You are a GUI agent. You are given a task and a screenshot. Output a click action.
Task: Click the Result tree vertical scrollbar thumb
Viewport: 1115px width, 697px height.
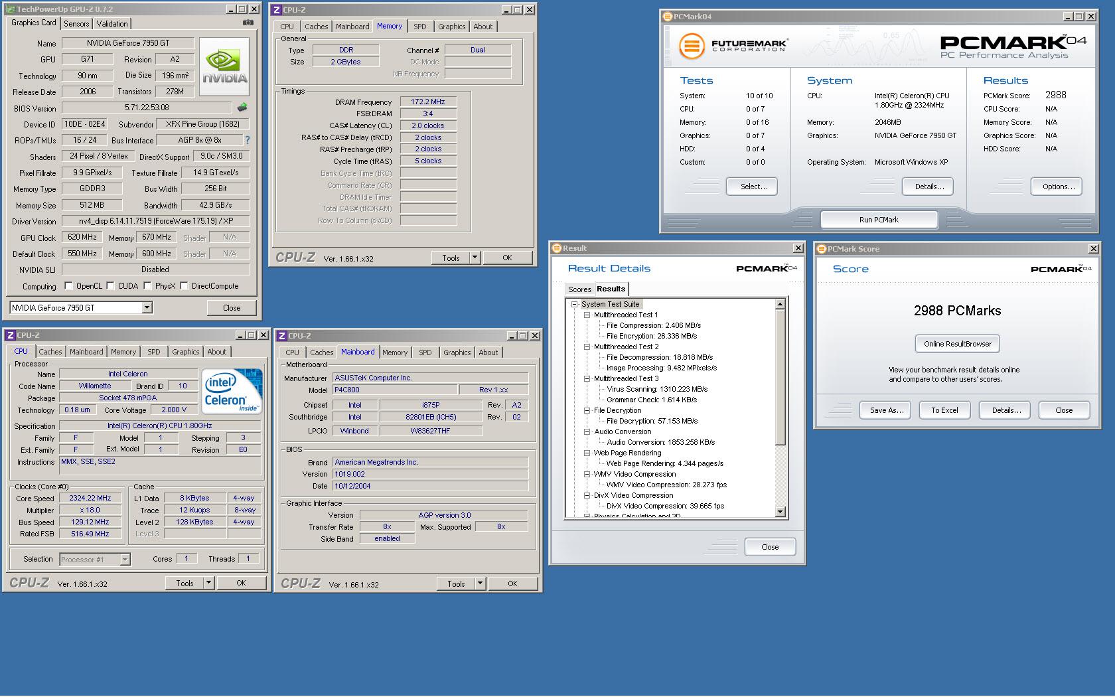tap(780, 377)
